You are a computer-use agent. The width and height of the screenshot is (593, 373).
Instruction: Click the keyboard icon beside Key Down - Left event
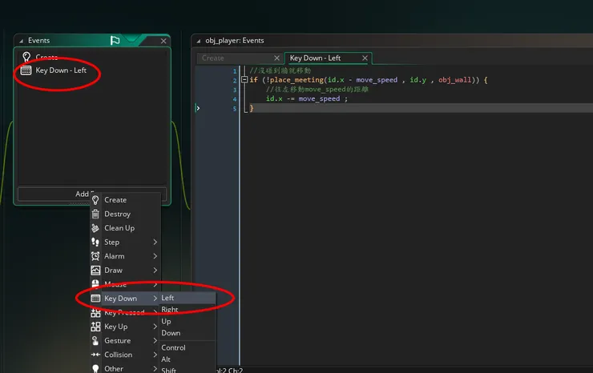pyautogui.click(x=26, y=70)
